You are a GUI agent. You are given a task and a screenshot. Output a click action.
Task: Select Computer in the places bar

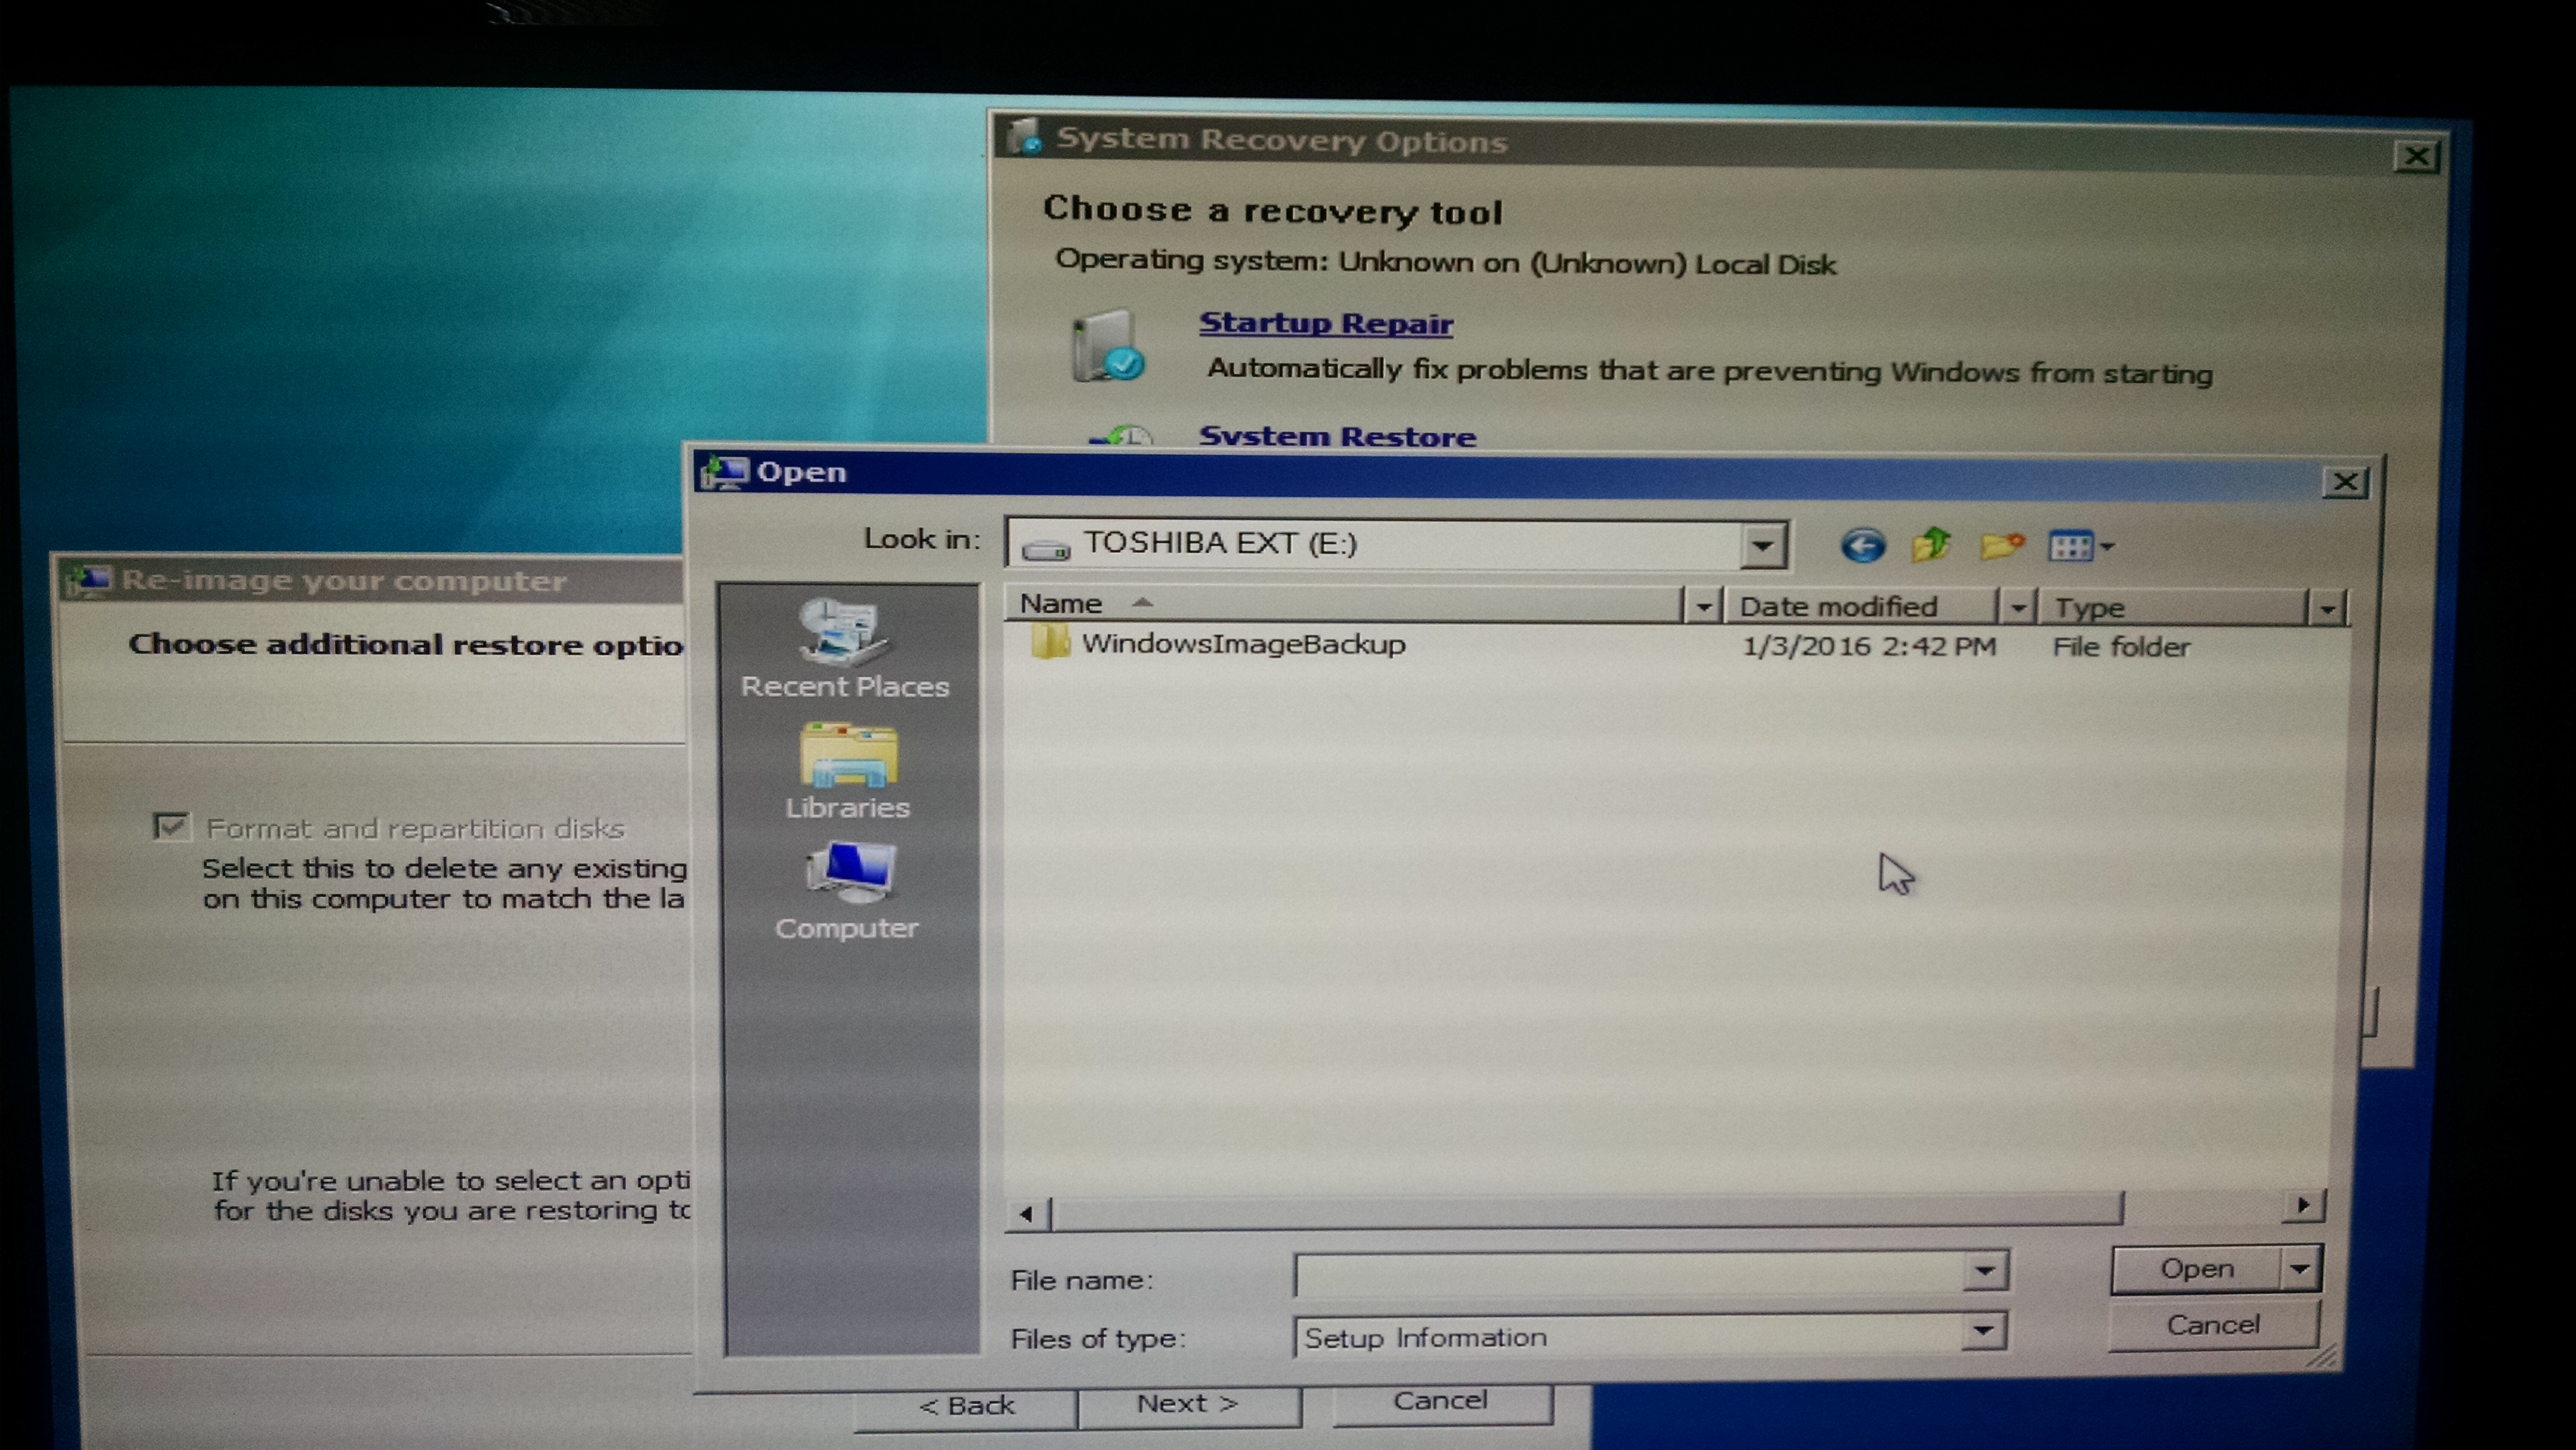point(846,892)
